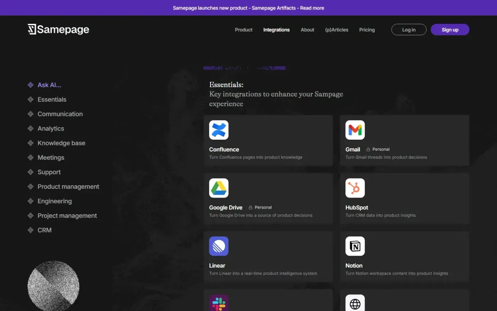Click the diamond icon beside Engineering
The height and width of the screenshot is (311, 497).
[x=31, y=201]
